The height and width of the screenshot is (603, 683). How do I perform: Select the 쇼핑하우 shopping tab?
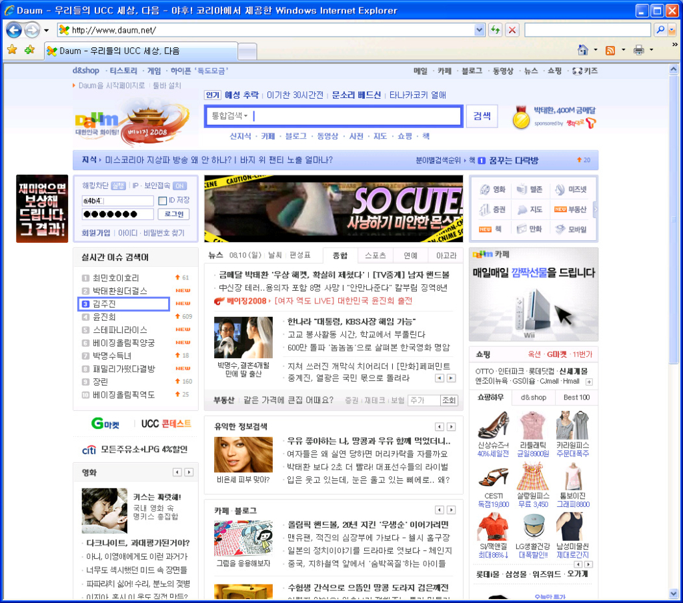[x=490, y=397]
